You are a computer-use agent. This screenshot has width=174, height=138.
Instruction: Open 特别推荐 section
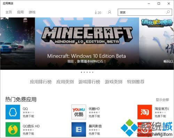click(x=136, y=82)
